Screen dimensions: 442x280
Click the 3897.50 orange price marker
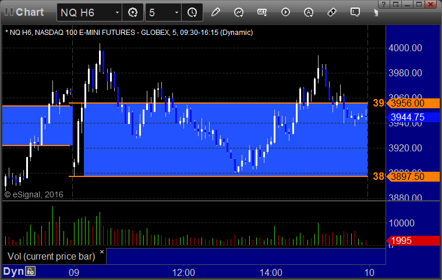coord(413,176)
